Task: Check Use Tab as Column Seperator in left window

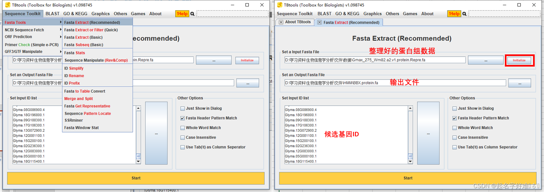Action: [183, 147]
